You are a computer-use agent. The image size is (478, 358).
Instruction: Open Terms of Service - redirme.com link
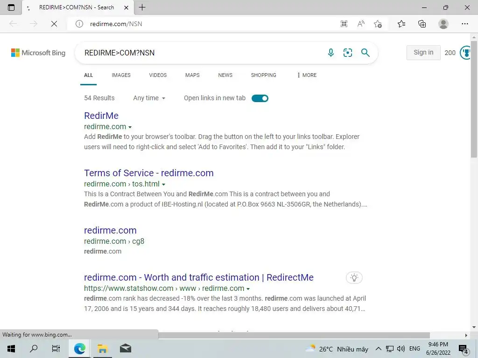(149, 173)
